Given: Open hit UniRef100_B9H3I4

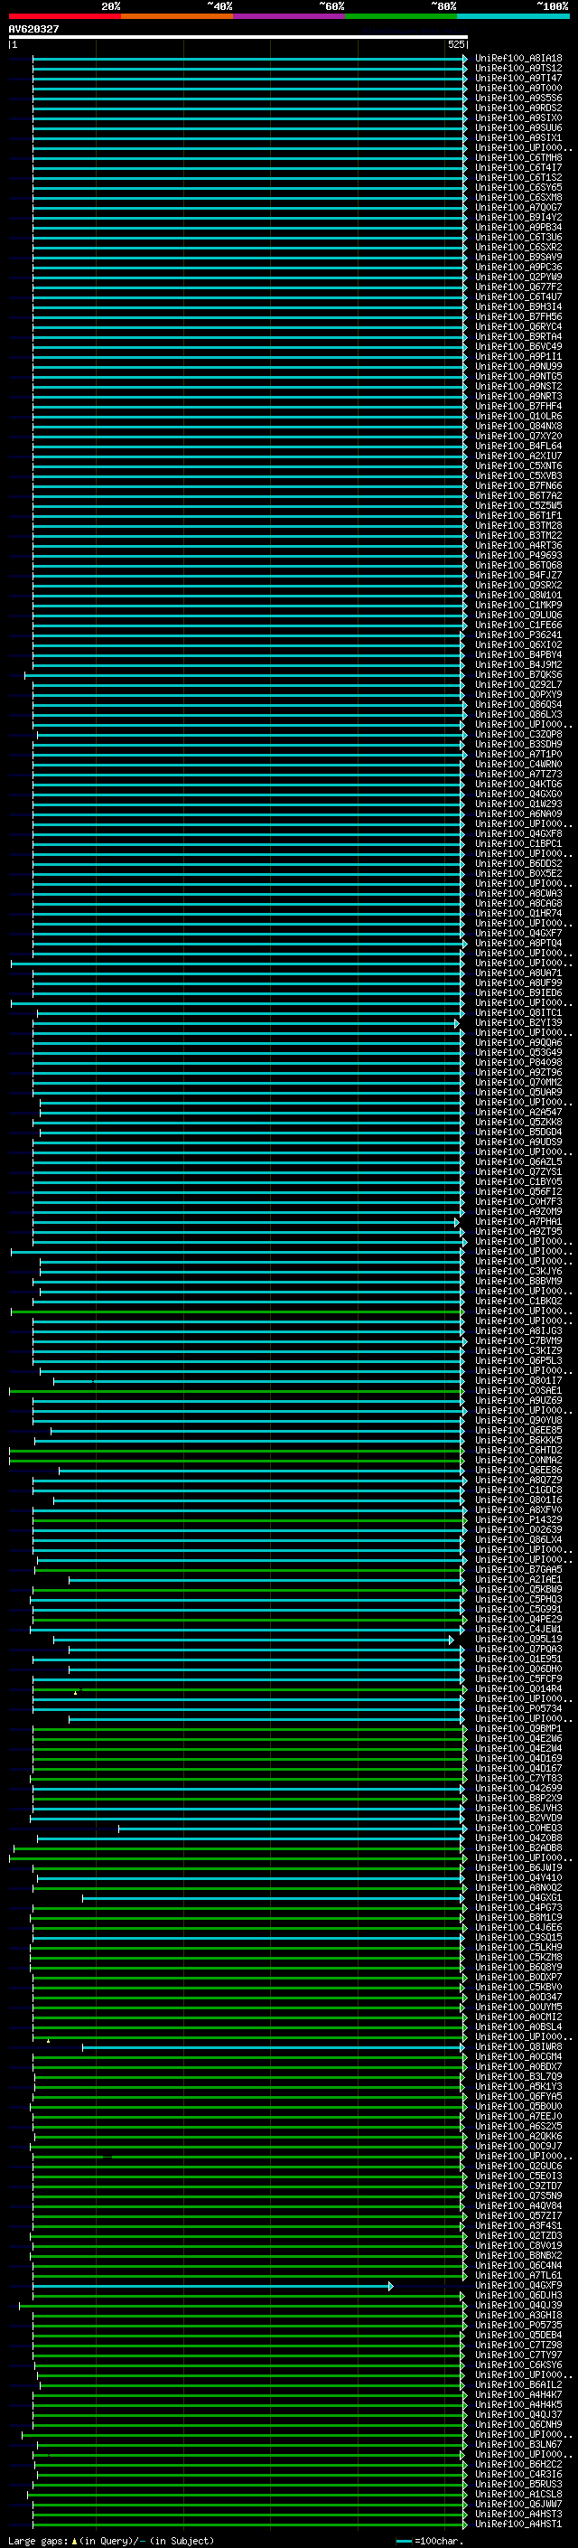Looking at the screenshot, I should 517,306.
